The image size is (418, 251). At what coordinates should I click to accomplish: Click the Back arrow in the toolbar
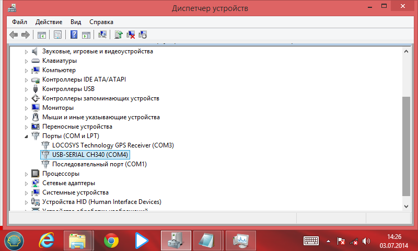[x=14, y=35]
